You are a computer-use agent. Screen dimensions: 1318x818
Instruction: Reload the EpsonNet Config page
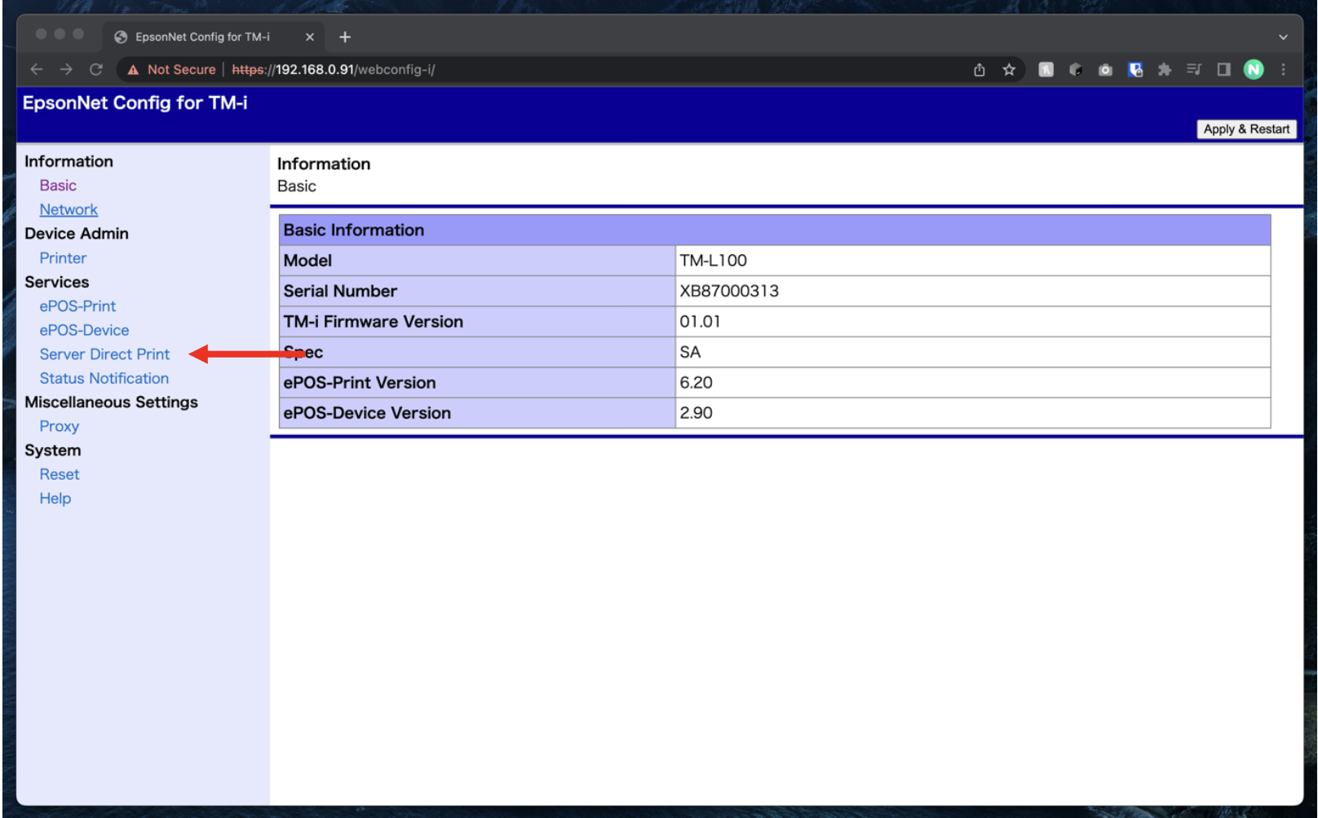[x=96, y=70]
